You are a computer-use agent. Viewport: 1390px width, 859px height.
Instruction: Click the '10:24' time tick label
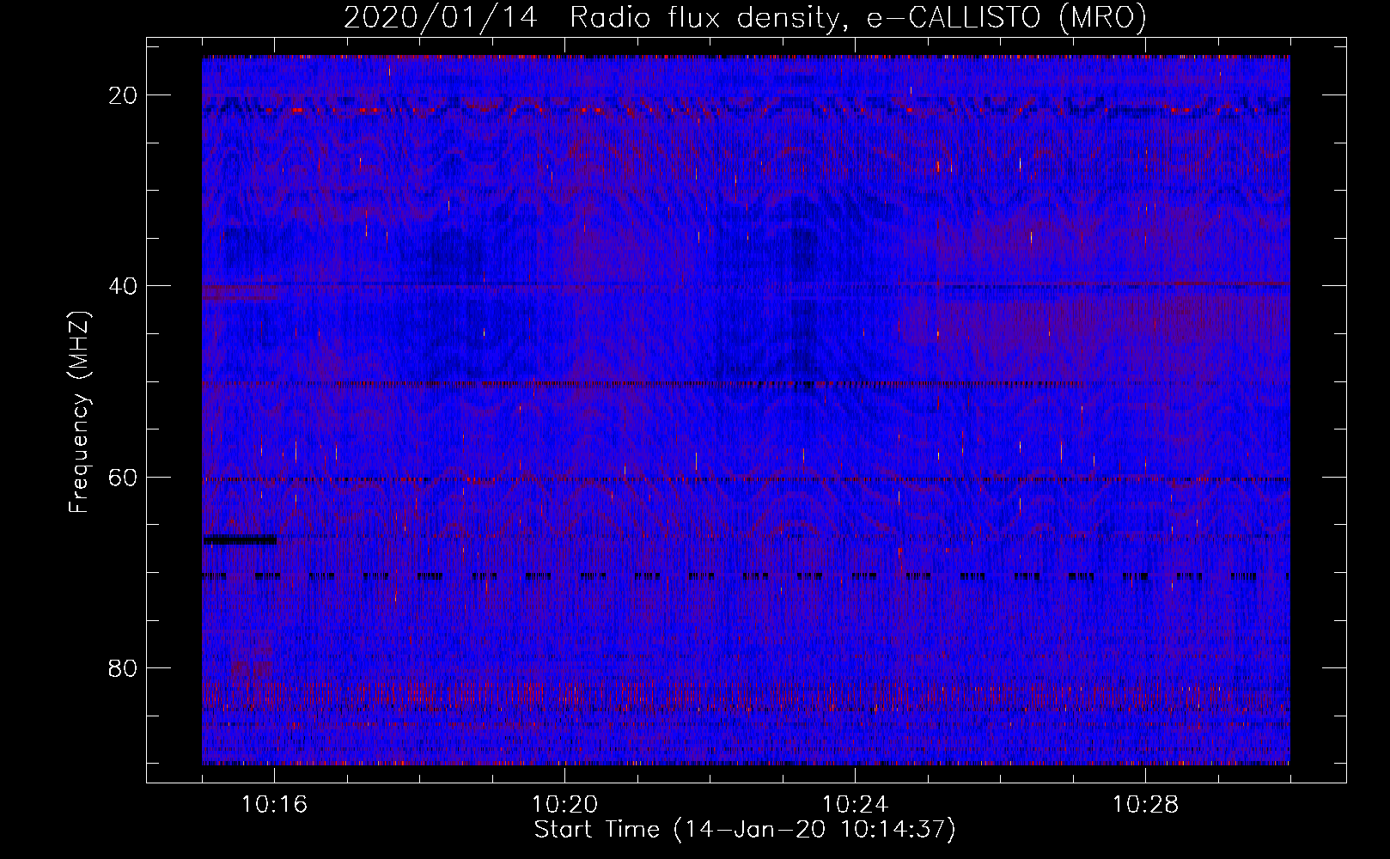[x=855, y=805]
